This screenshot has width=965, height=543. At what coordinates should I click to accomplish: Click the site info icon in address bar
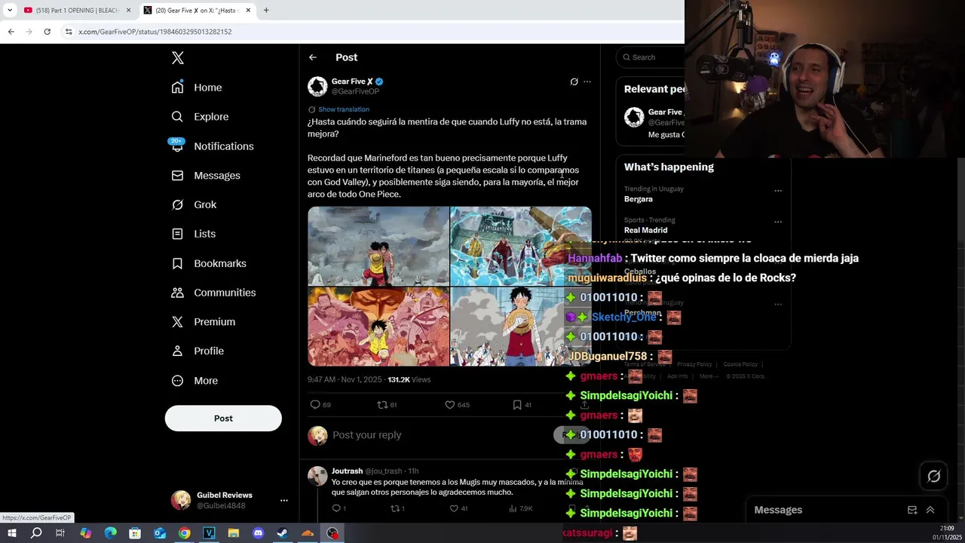point(69,32)
